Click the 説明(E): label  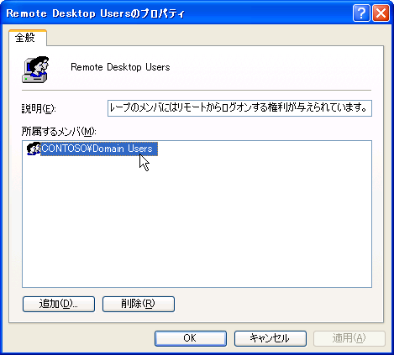[39, 108]
